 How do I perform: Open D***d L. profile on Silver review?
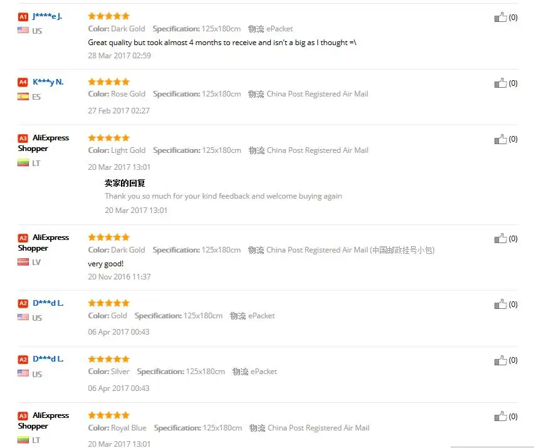point(48,359)
